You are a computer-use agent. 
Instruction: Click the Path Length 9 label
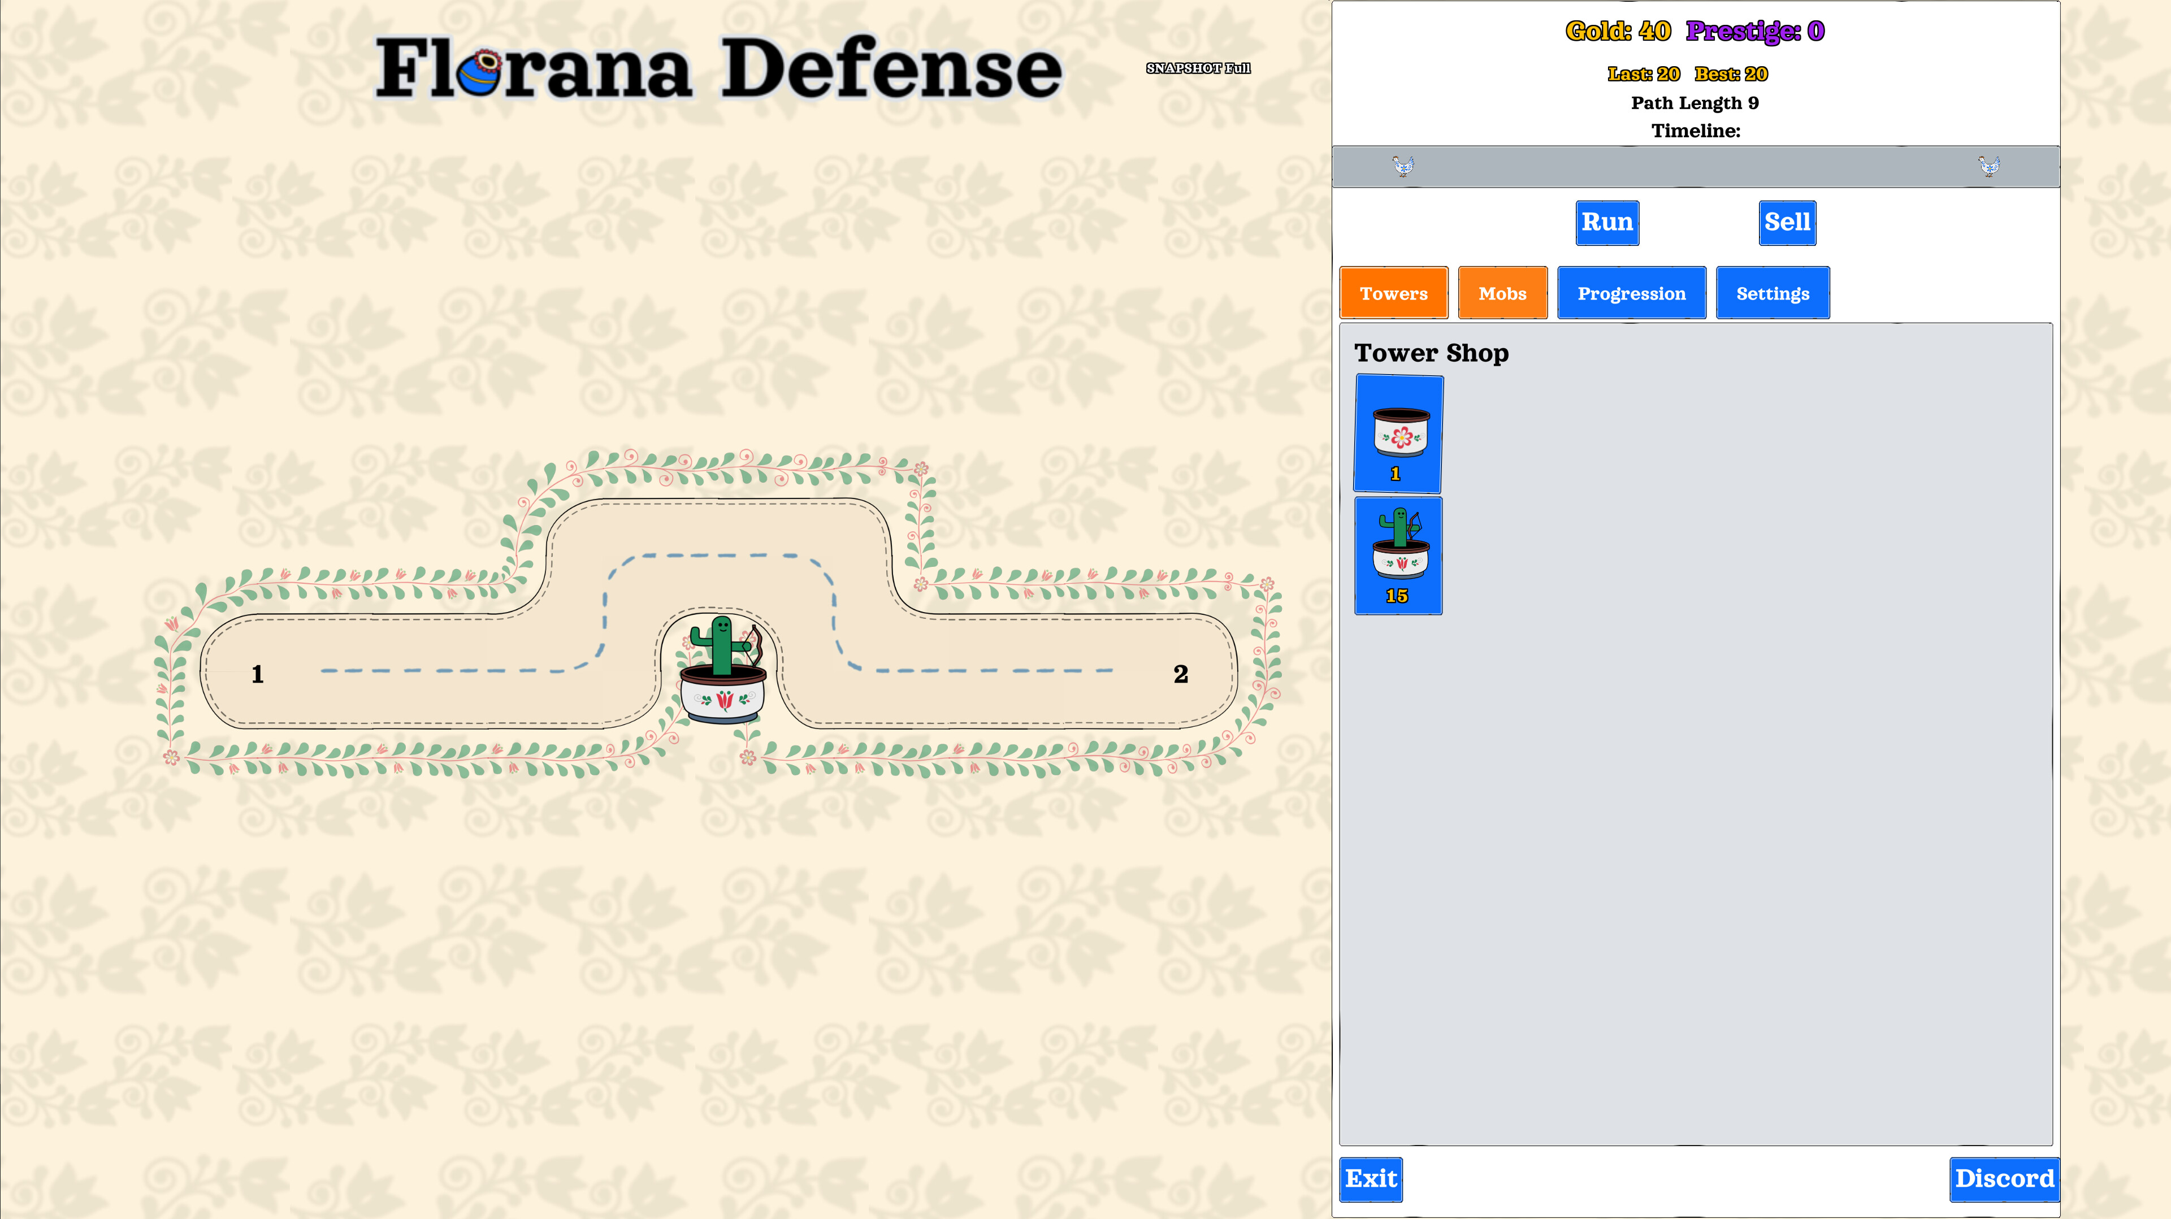coord(1695,103)
